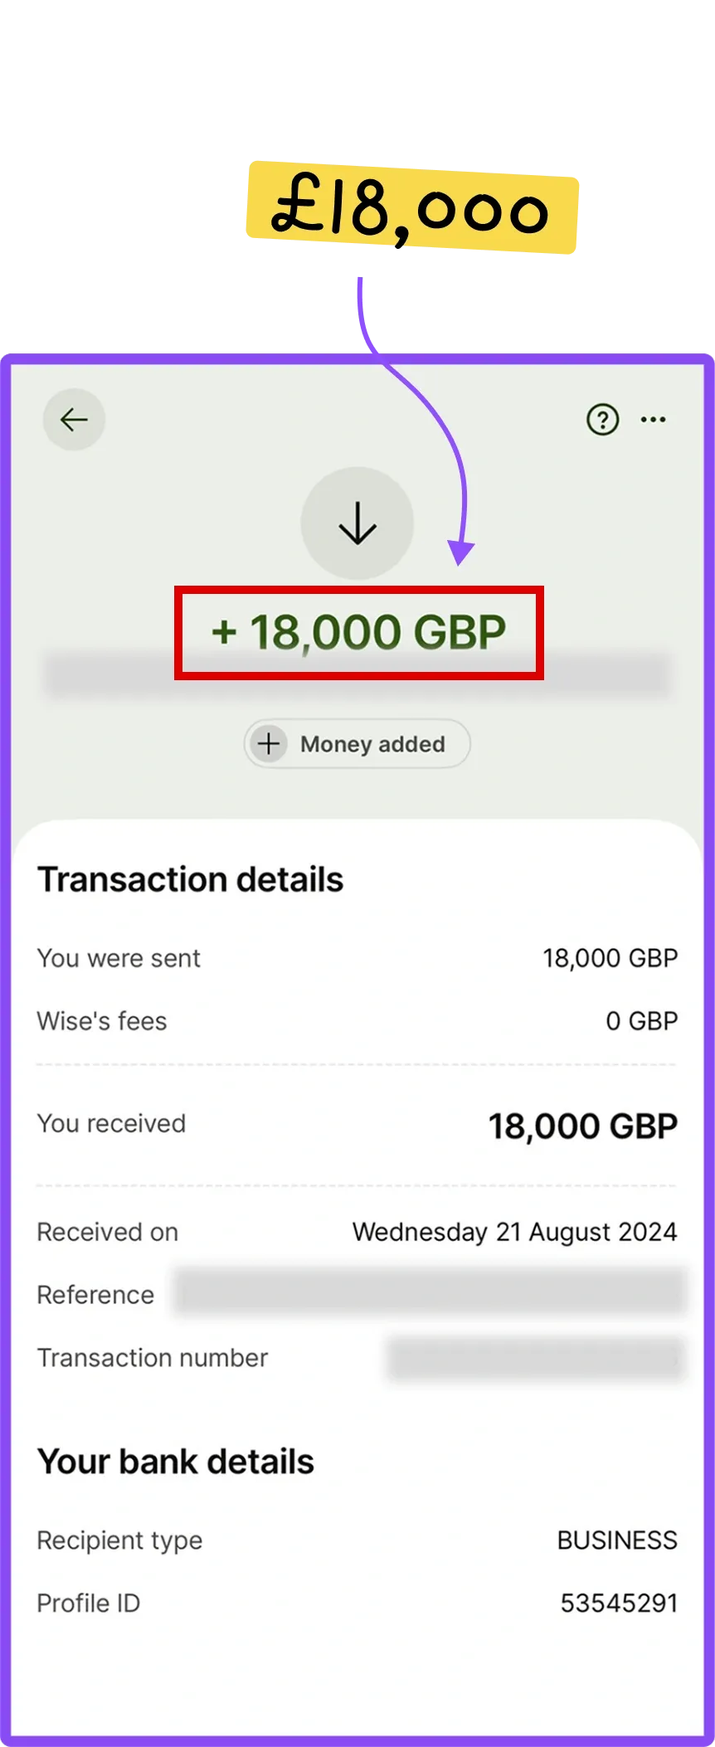The image size is (715, 1747).
Task: Select the Transaction details heading
Action: (x=190, y=879)
